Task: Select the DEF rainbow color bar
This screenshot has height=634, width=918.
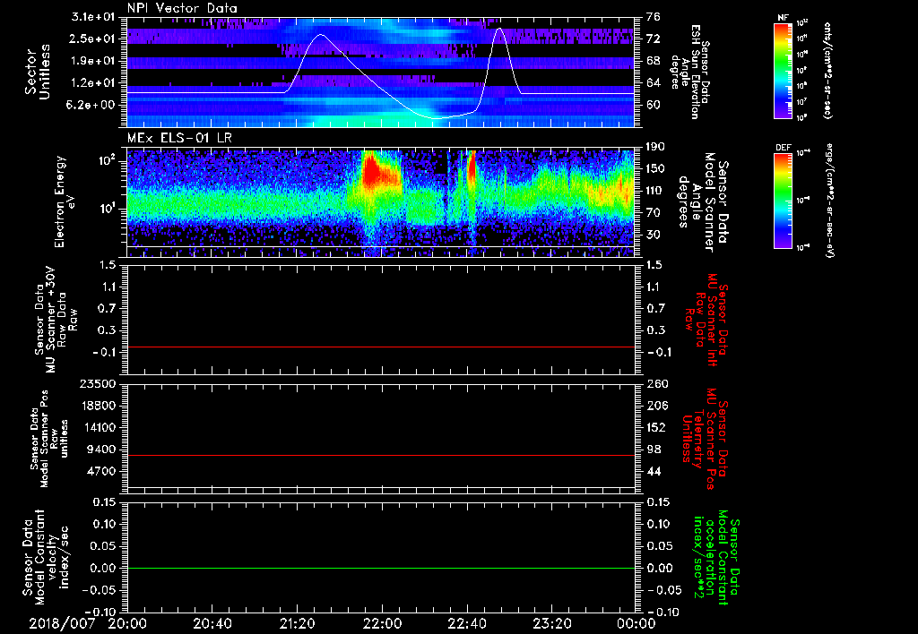Action: 784,201
